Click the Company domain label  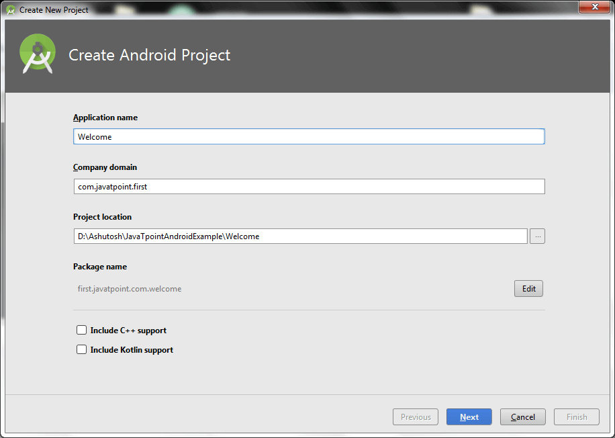(x=105, y=167)
